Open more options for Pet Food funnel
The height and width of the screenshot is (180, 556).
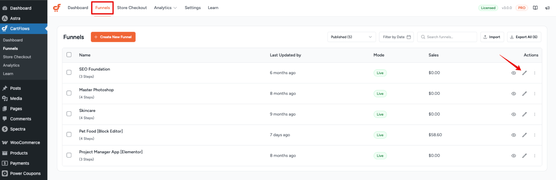(535, 135)
